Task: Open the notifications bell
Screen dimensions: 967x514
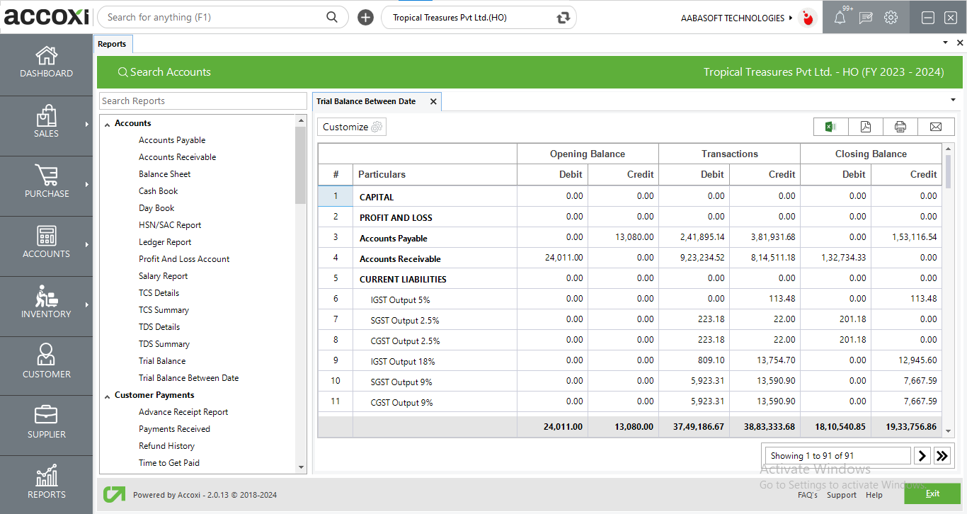Action: tap(840, 18)
